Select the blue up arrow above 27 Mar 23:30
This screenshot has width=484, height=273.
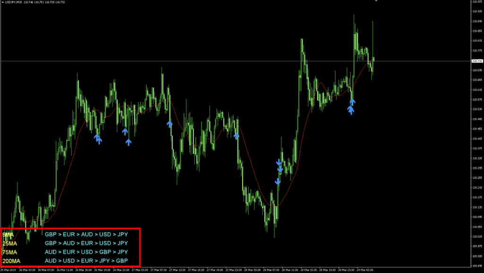coord(236,136)
